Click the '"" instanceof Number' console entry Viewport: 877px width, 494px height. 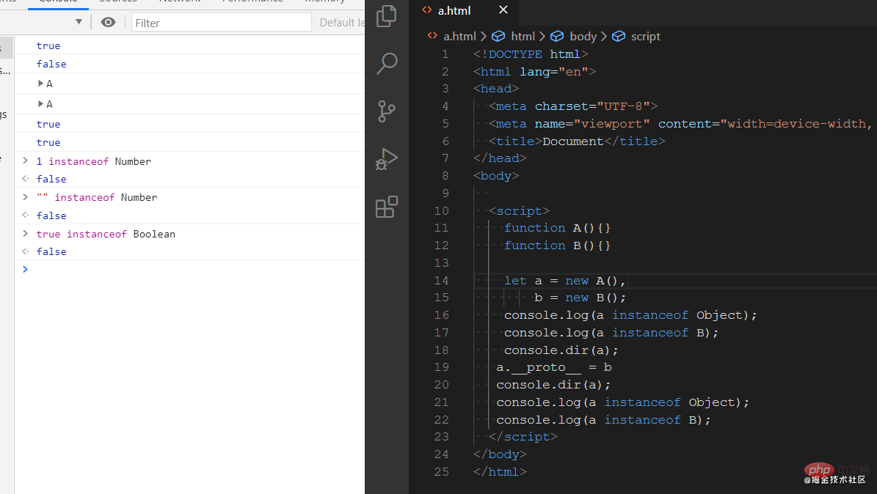[x=97, y=197]
